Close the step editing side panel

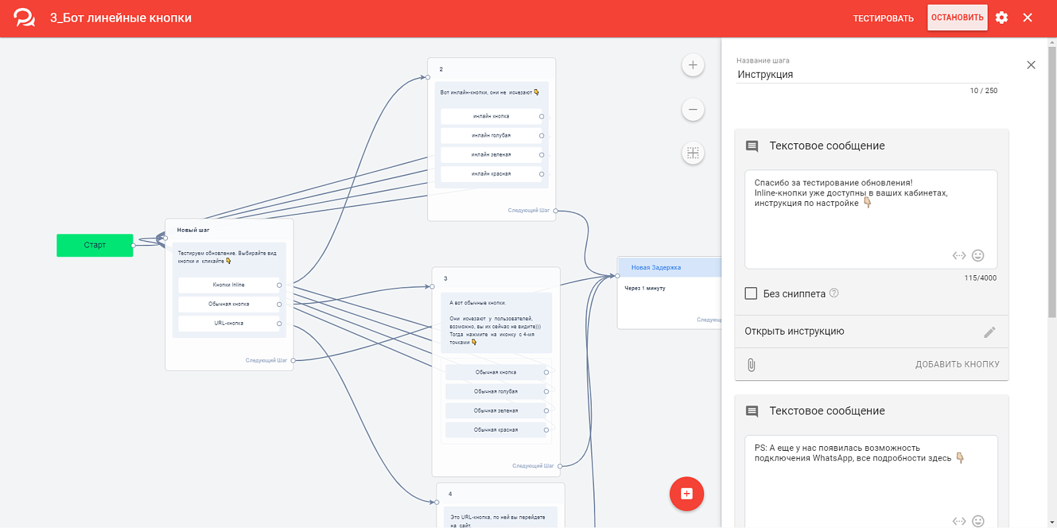point(1031,65)
